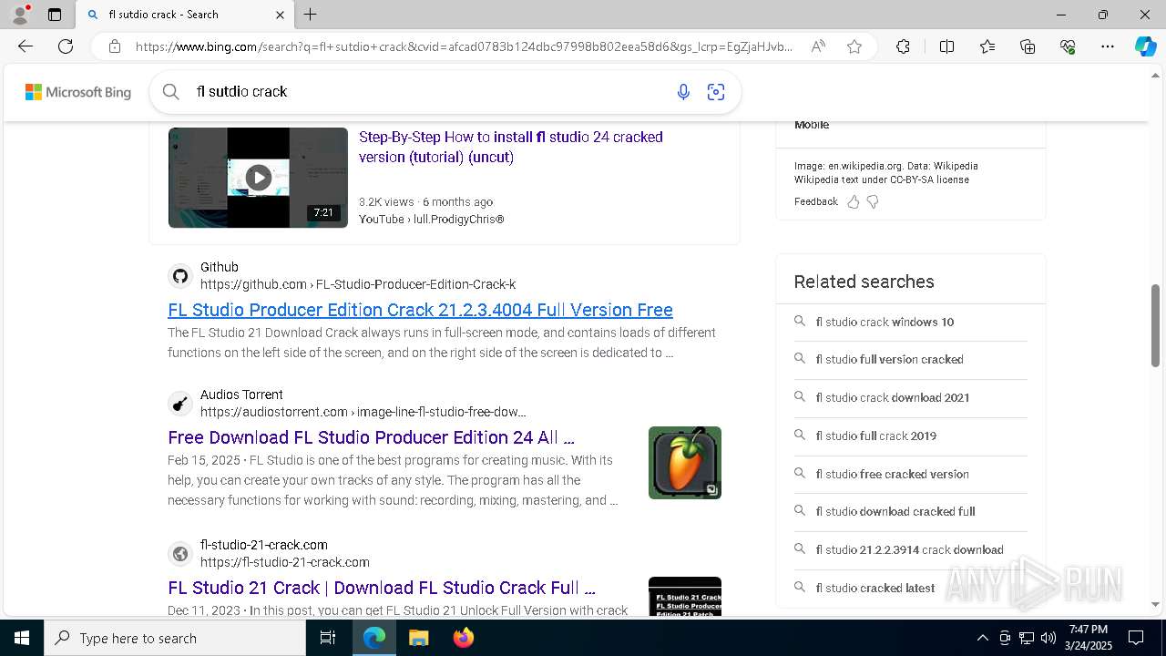Screen dimensions: 1166x656
Task: Click the Github site favicon
Action: tap(180, 276)
